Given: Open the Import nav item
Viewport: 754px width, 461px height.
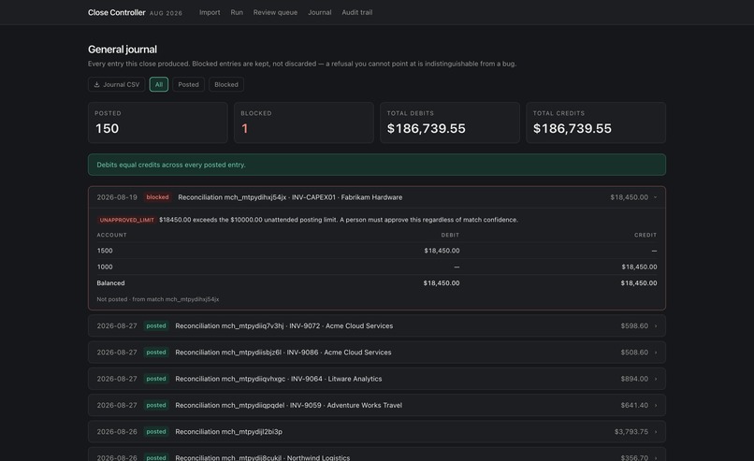Looking at the screenshot, I should point(210,12).
